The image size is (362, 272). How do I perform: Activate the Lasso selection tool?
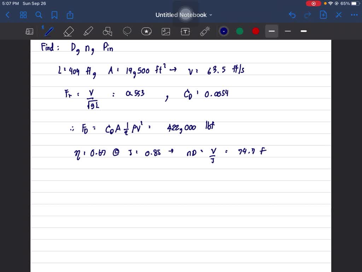(127, 31)
